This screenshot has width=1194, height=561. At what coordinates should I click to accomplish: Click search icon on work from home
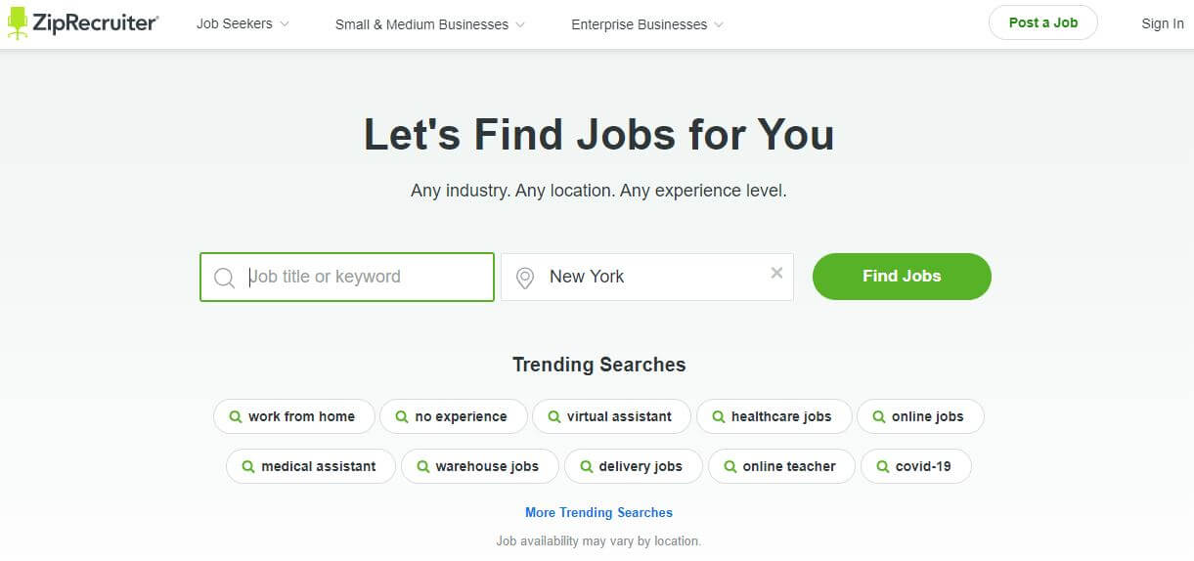pyautogui.click(x=235, y=416)
